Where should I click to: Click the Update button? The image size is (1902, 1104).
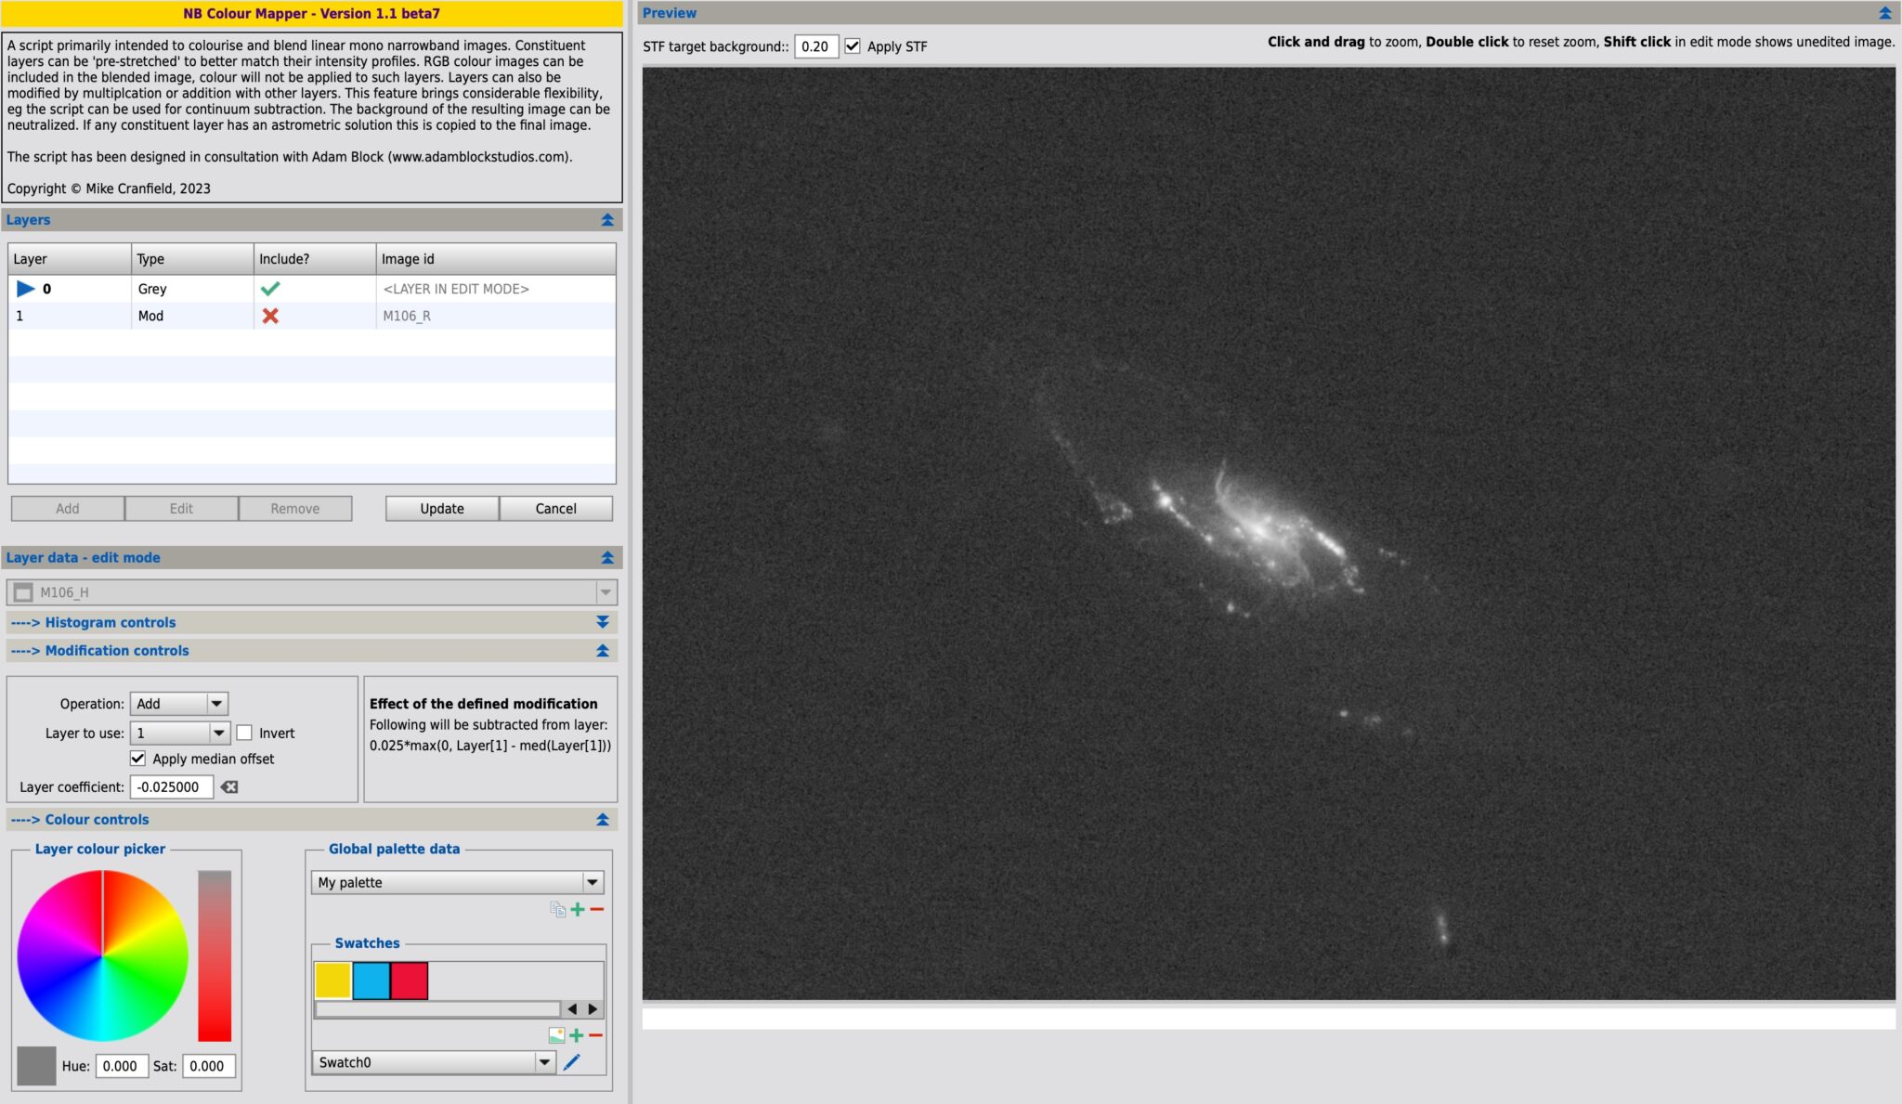click(441, 508)
